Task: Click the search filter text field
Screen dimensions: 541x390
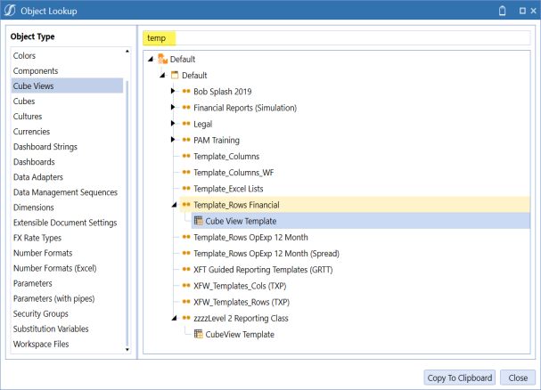Action: pyautogui.click(x=339, y=38)
